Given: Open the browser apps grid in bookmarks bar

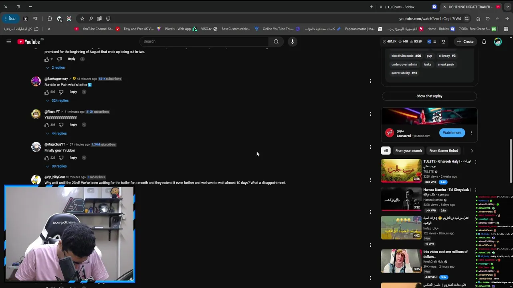Looking at the screenshot, I should (x=506, y=29).
